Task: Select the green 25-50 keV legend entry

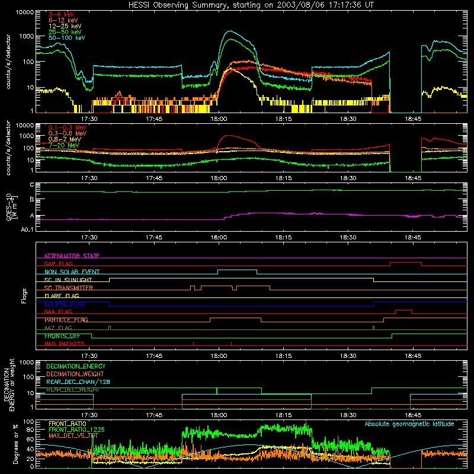Action: (x=65, y=32)
